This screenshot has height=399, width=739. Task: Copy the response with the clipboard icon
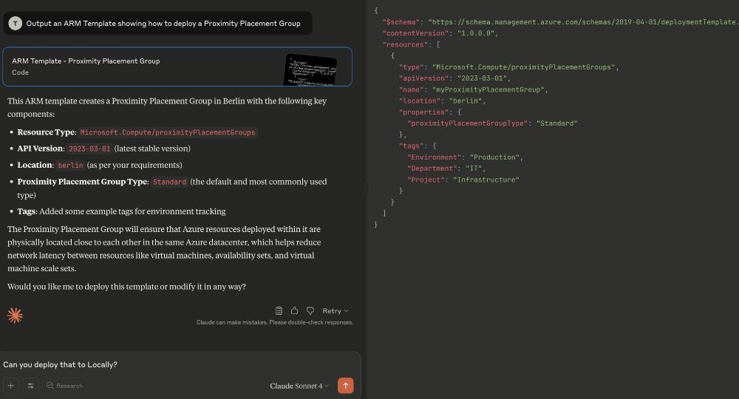[279, 311]
